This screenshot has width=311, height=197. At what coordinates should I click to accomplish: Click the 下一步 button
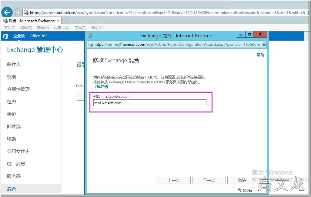(x=209, y=180)
